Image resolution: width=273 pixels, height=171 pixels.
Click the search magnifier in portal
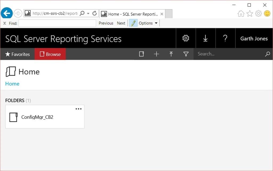point(267,54)
